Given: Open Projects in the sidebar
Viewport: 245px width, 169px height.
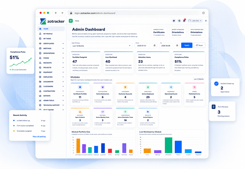Looking at the screenshot, I should 51,68.
